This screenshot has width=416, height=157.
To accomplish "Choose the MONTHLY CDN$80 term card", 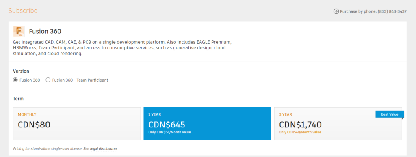I will point(77,123).
